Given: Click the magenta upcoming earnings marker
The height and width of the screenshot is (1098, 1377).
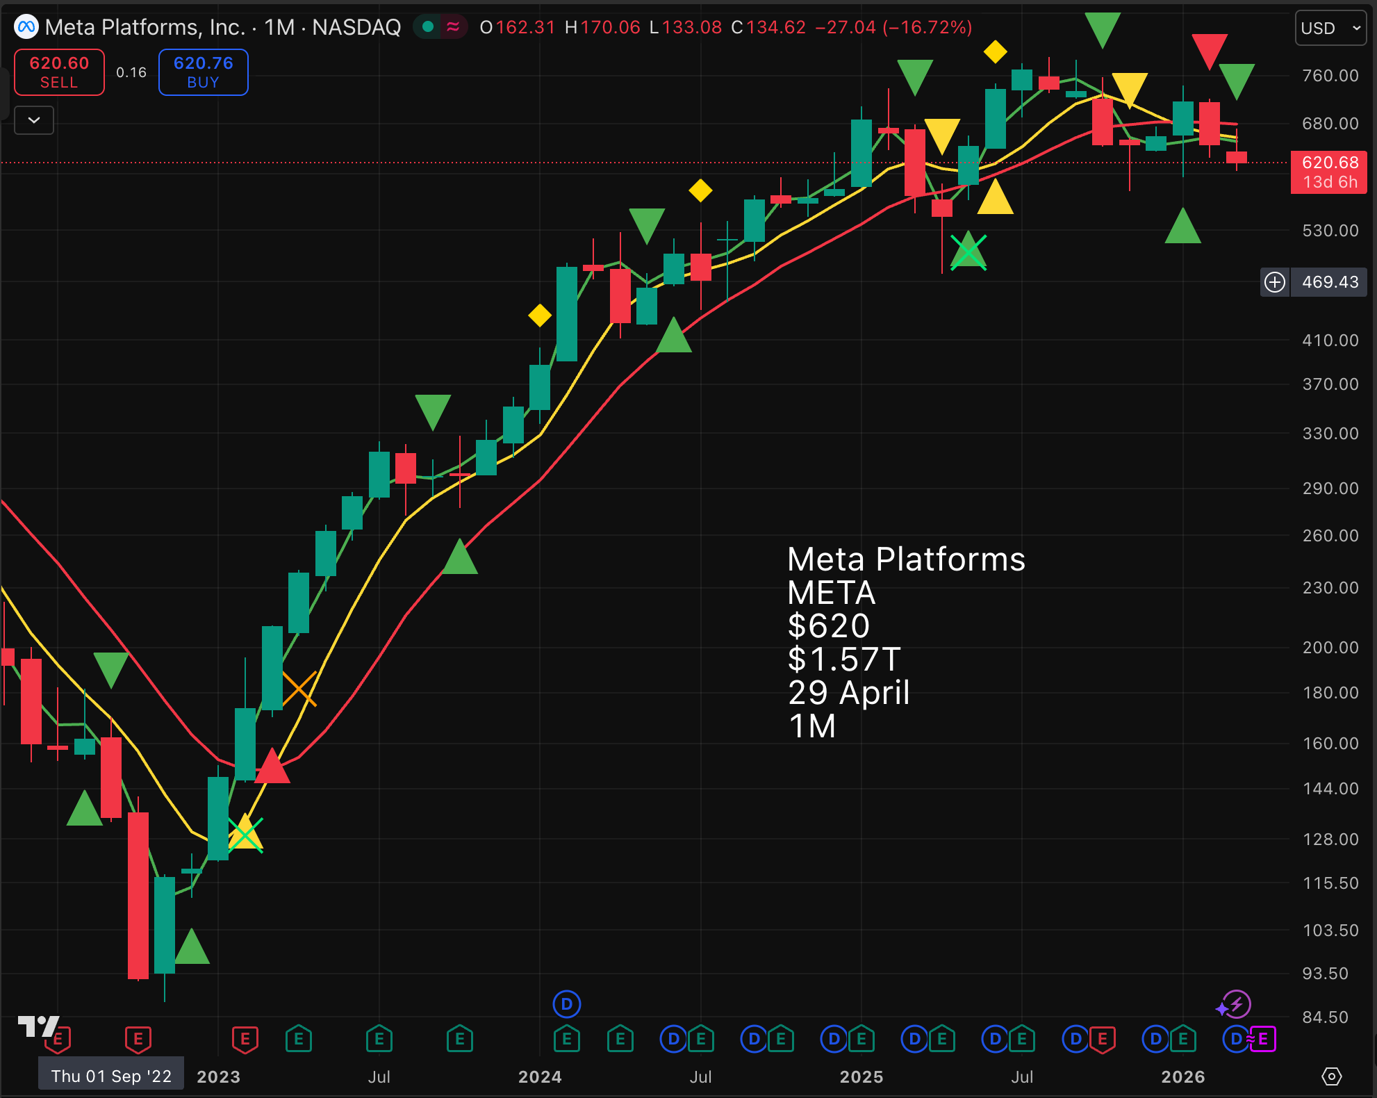Looking at the screenshot, I should [1263, 1040].
